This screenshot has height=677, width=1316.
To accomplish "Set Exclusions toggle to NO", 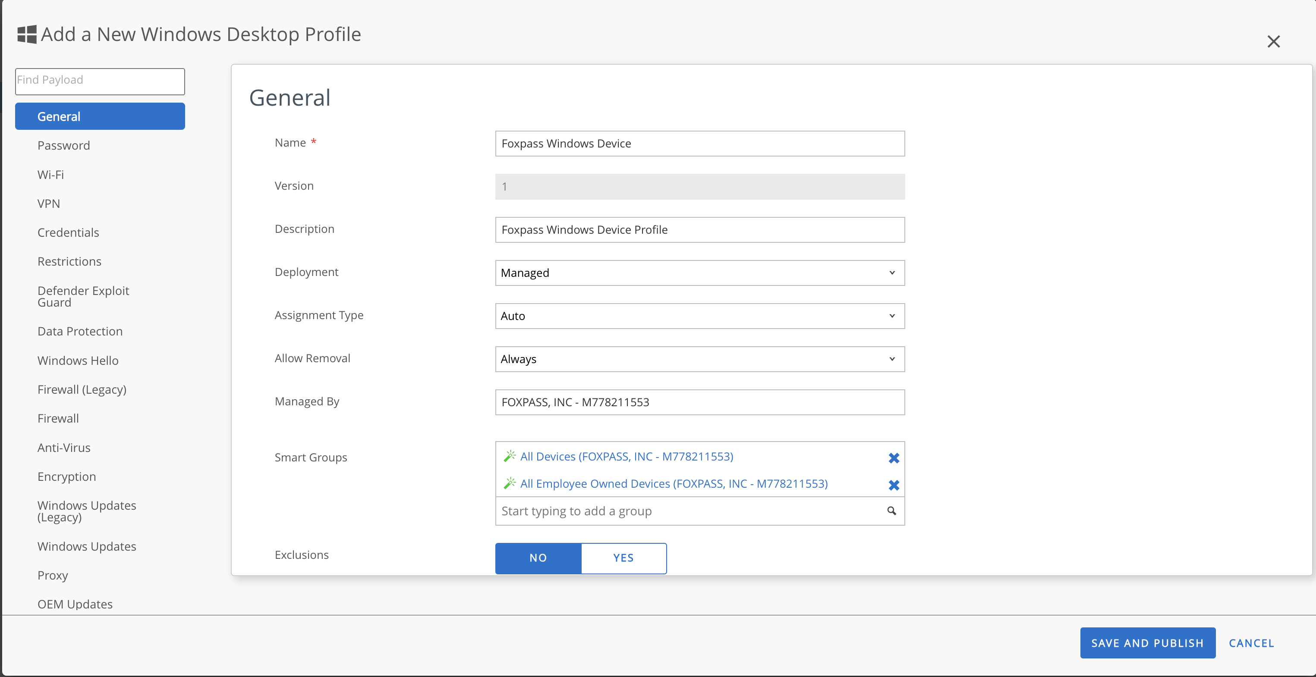I will pos(538,558).
